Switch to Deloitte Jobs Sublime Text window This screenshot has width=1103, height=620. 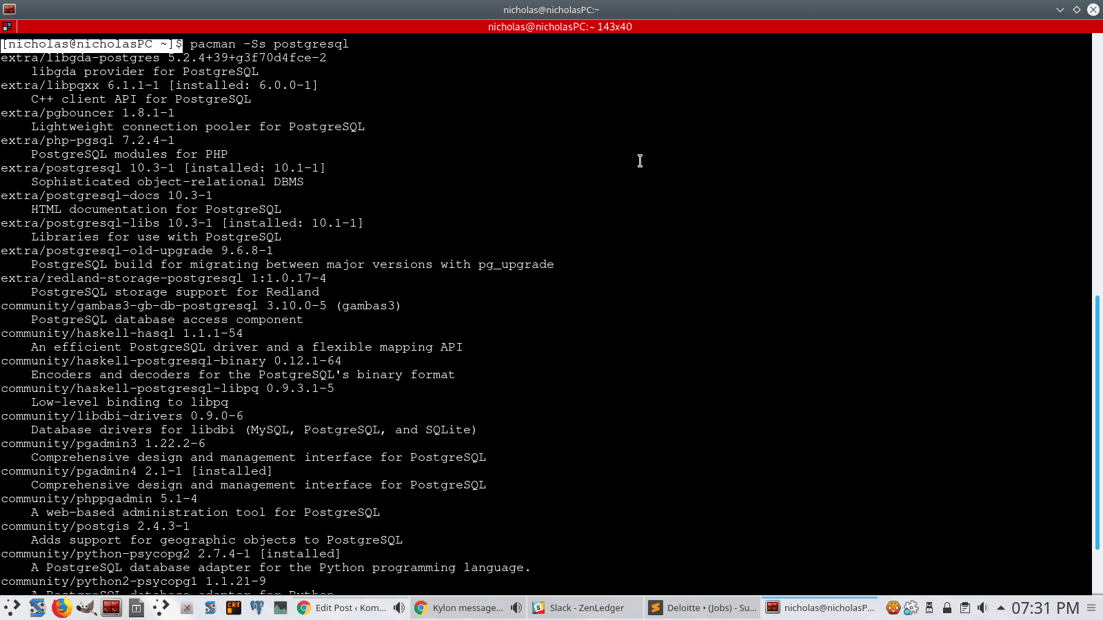[703, 608]
